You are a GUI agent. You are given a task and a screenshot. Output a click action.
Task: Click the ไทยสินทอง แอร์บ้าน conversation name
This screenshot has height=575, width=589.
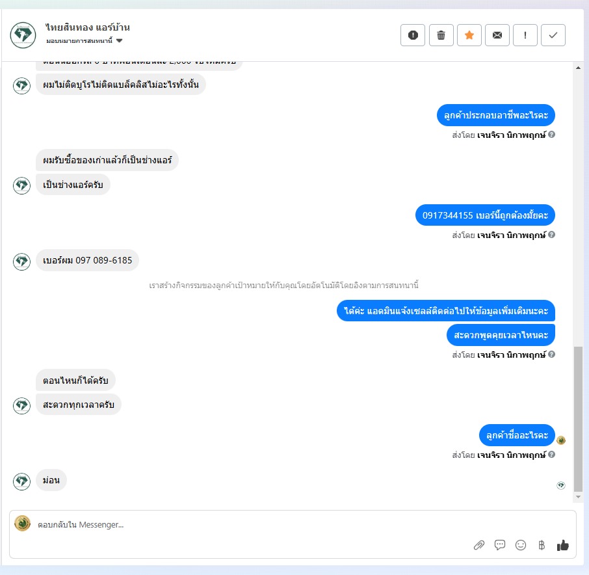[x=88, y=27]
